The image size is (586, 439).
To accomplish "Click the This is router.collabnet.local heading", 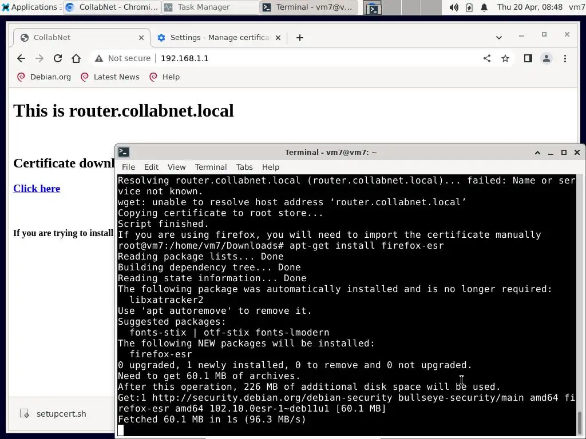I will click(124, 111).
